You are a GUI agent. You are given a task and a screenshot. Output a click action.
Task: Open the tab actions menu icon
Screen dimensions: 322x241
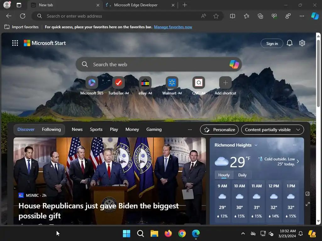[x=19, y=5]
